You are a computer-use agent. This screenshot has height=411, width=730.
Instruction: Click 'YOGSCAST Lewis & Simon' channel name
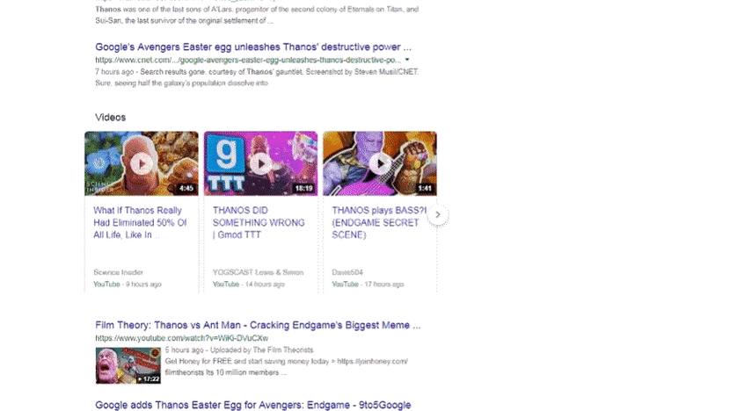click(x=258, y=272)
